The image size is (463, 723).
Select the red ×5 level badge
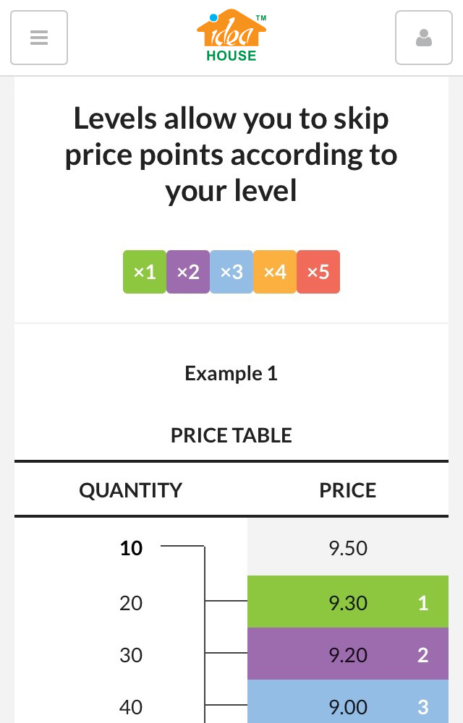[318, 272]
